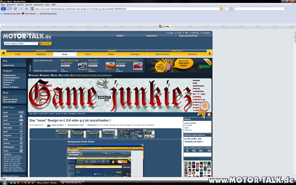Click the Peugeot lion logo in PKW Foren
This screenshot has height=185, width=296.
tap(21, 135)
